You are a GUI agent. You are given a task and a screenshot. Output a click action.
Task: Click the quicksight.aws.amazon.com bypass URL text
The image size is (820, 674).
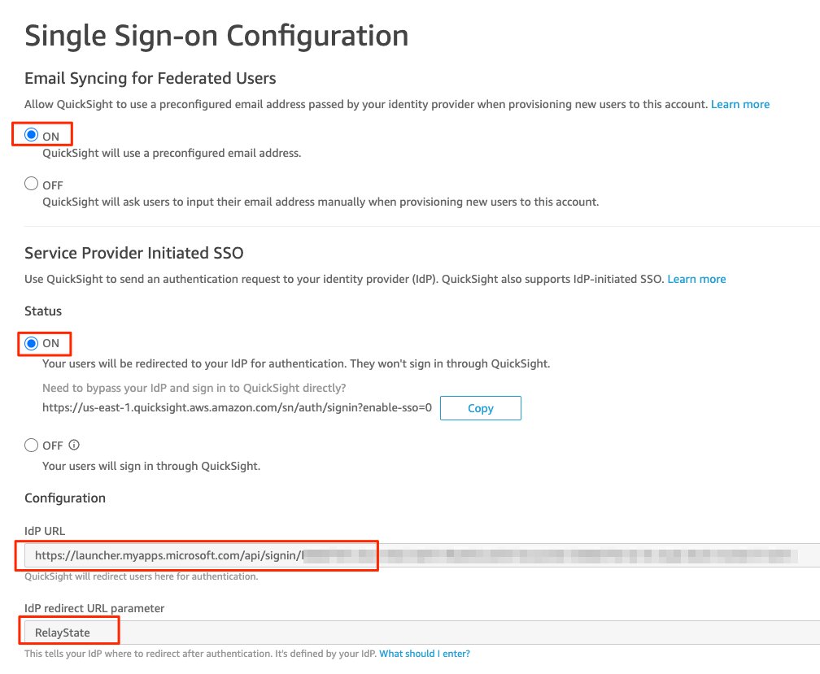[237, 407]
